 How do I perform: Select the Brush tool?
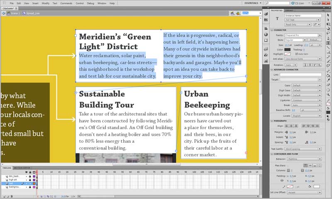(x=328, y=61)
